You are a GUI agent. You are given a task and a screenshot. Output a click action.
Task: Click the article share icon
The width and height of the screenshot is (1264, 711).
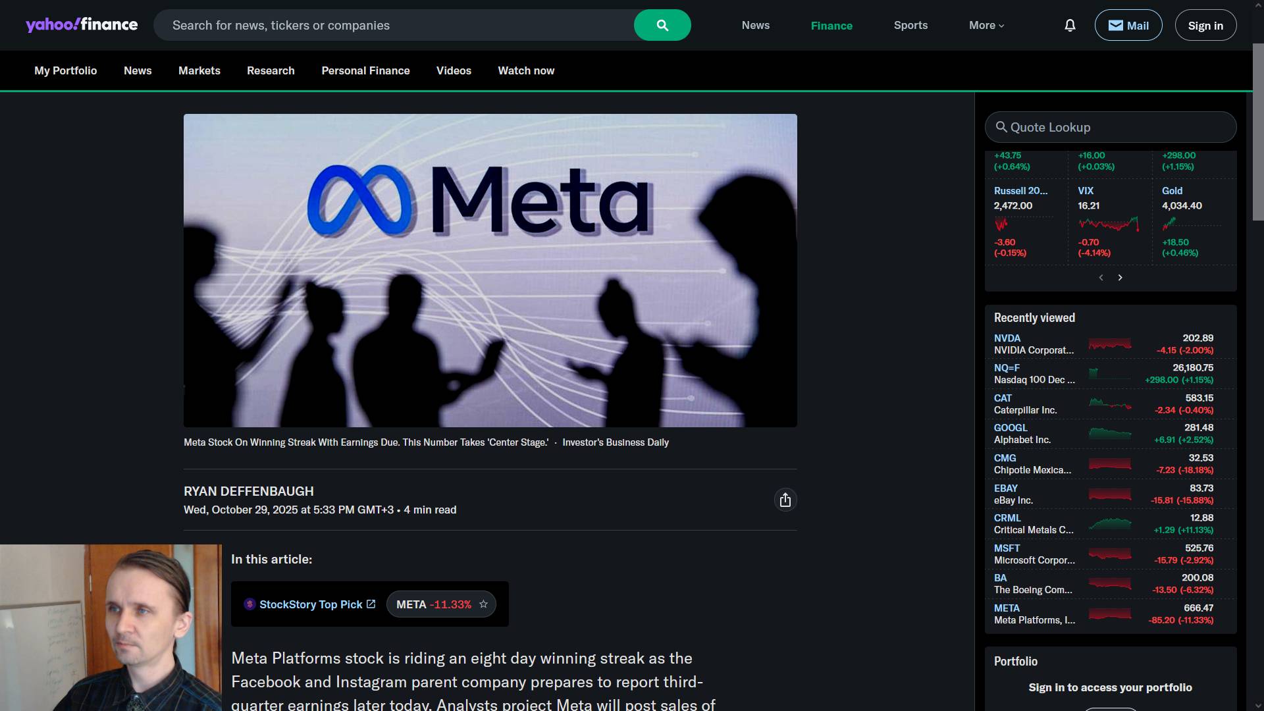coord(785,500)
